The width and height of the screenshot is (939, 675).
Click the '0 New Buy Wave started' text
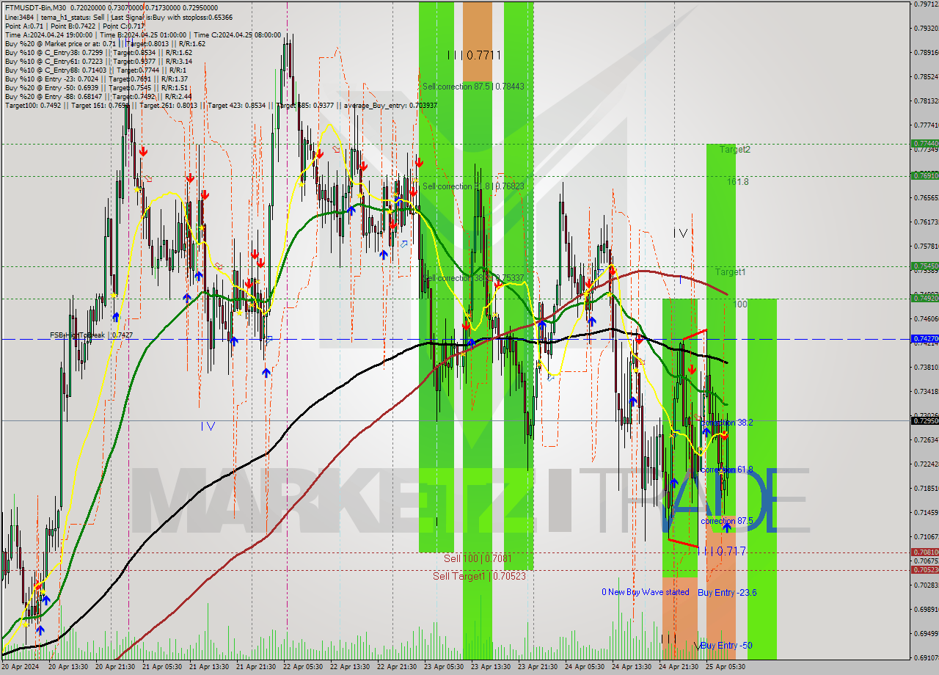(645, 592)
